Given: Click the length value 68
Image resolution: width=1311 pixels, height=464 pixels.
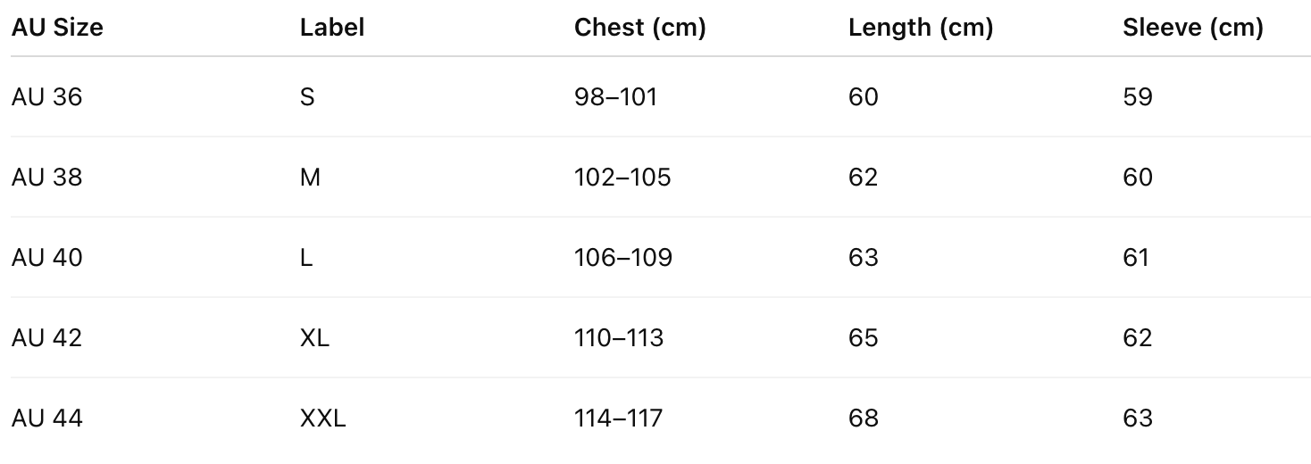Looking at the screenshot, I should (864, 418).
